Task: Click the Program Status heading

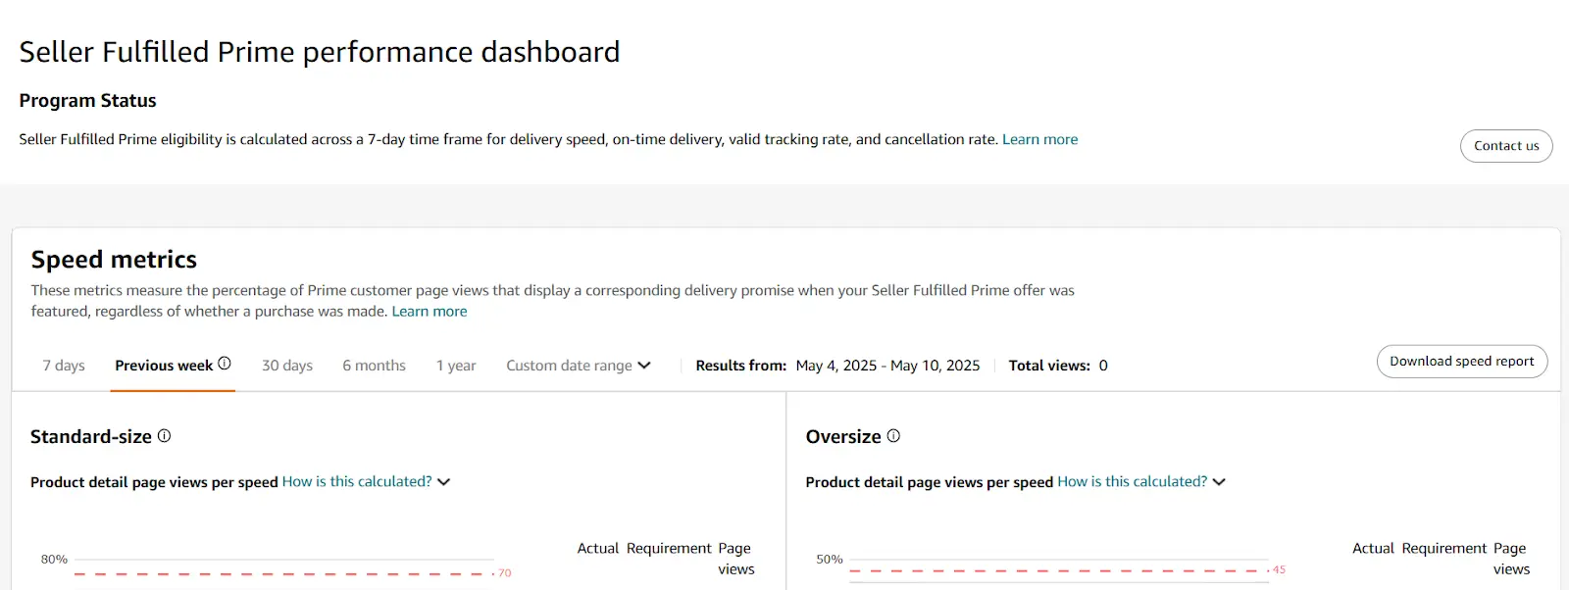Action: coord(87,101)
